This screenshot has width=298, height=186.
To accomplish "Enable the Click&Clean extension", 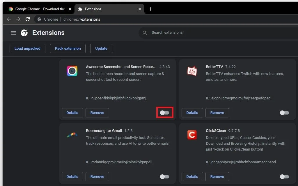I will click(x=284, y=176).
